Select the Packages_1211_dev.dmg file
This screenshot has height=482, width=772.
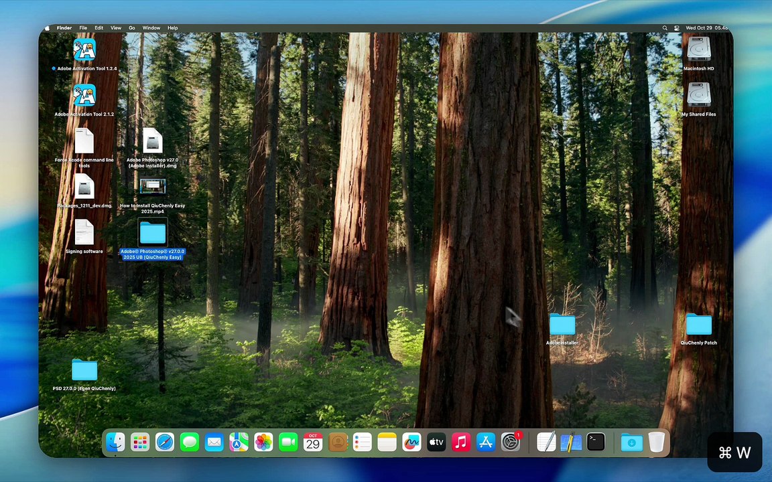(84, 188)
